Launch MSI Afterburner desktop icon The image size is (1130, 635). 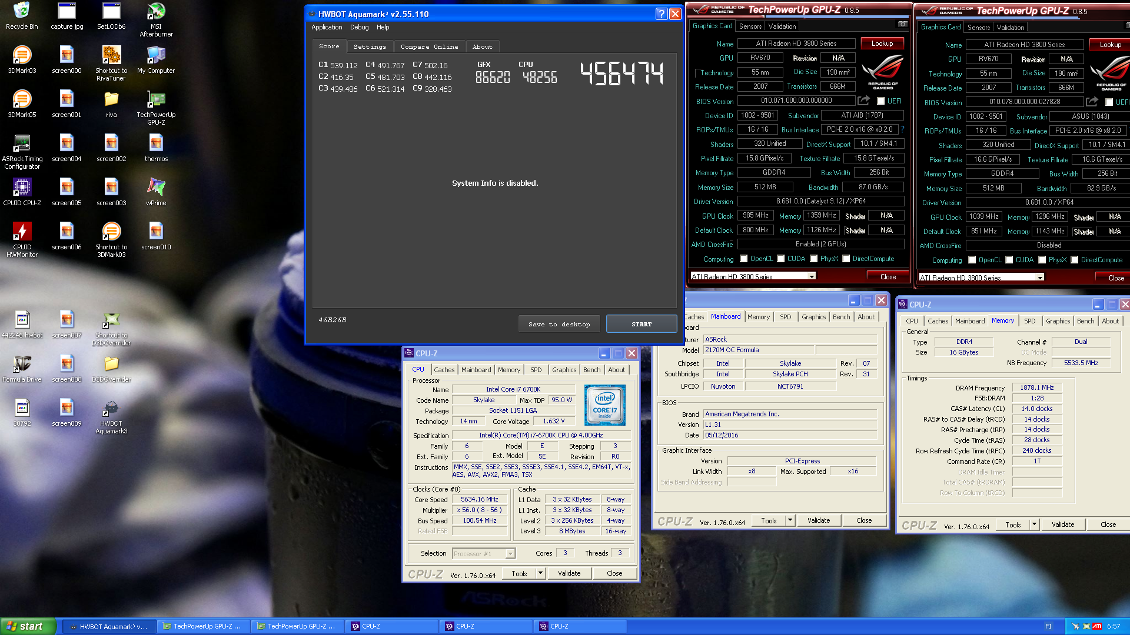(156, 19)
